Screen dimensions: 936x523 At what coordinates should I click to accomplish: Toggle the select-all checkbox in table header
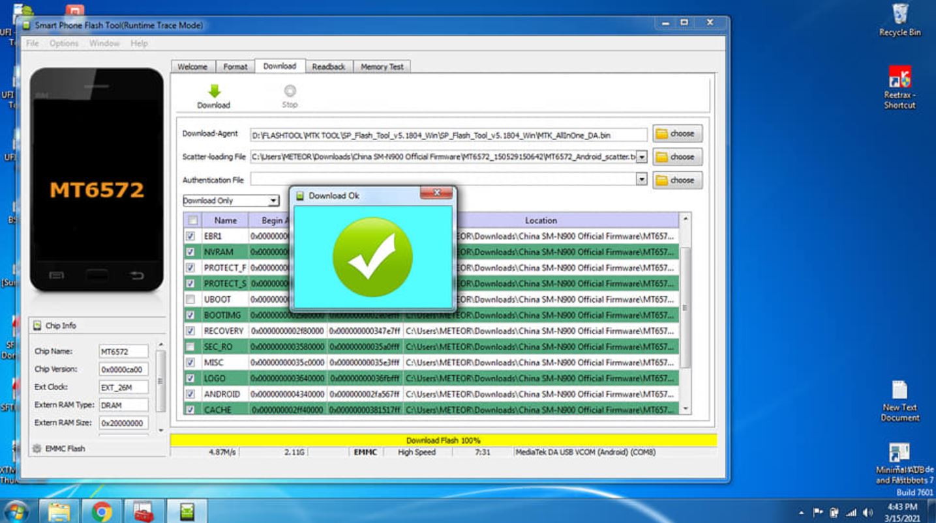192,220
